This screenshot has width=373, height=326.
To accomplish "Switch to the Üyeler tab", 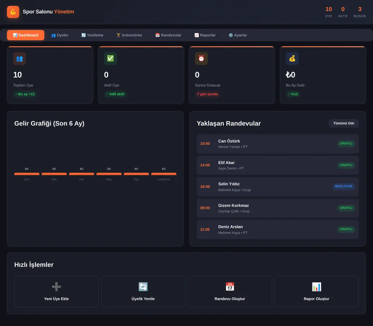I will pos(60,35).
